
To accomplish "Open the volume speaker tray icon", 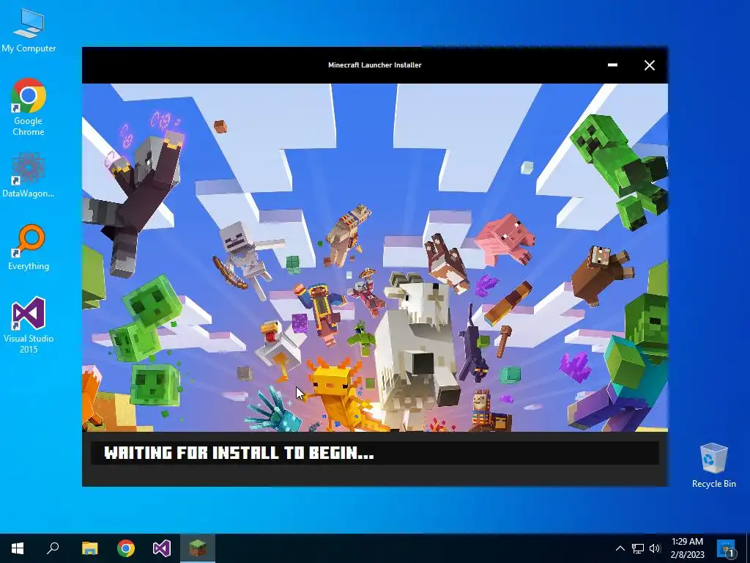I will (x=655, y=548).
